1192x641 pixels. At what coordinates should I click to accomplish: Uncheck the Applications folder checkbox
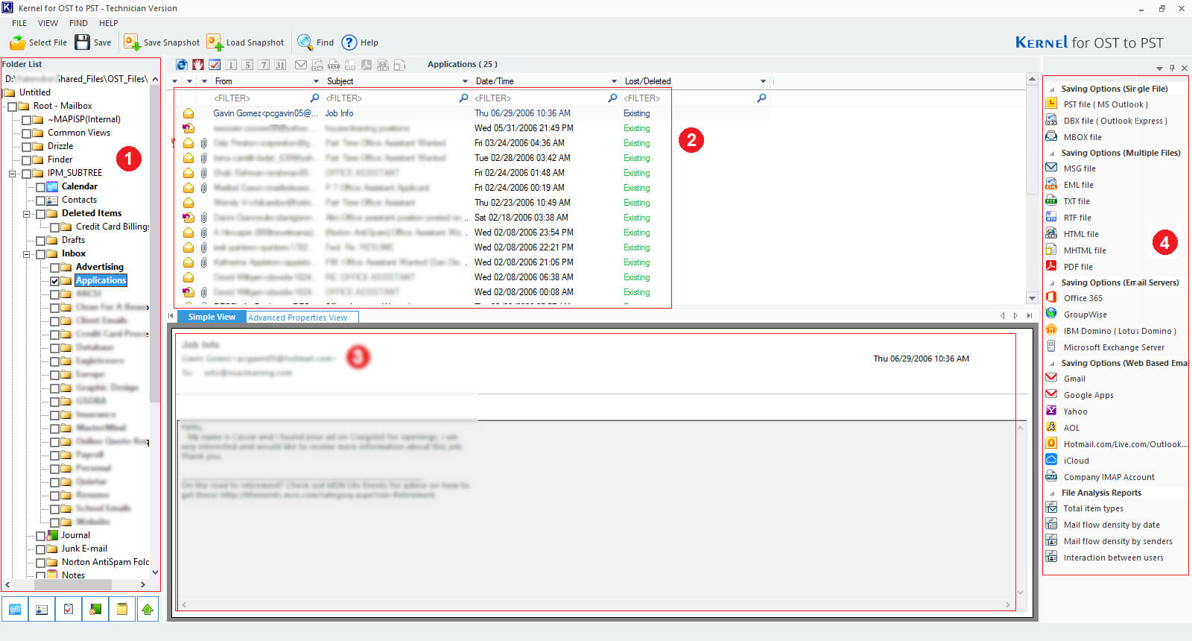pyautogui.click(x=55, y=281)
